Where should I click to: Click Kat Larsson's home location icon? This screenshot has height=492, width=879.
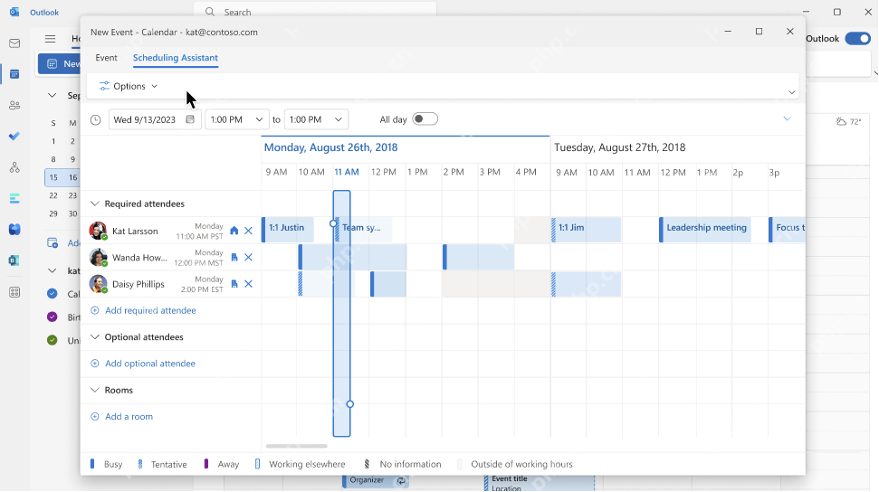234,231
